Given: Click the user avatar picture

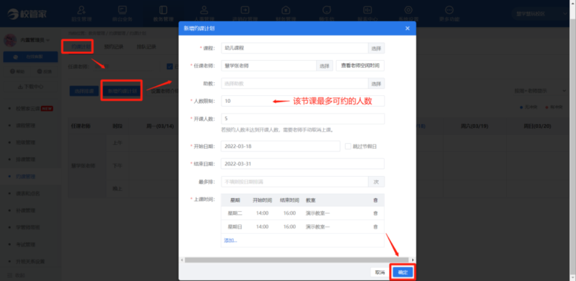Looking at the screenshot, I should (10, 40).
